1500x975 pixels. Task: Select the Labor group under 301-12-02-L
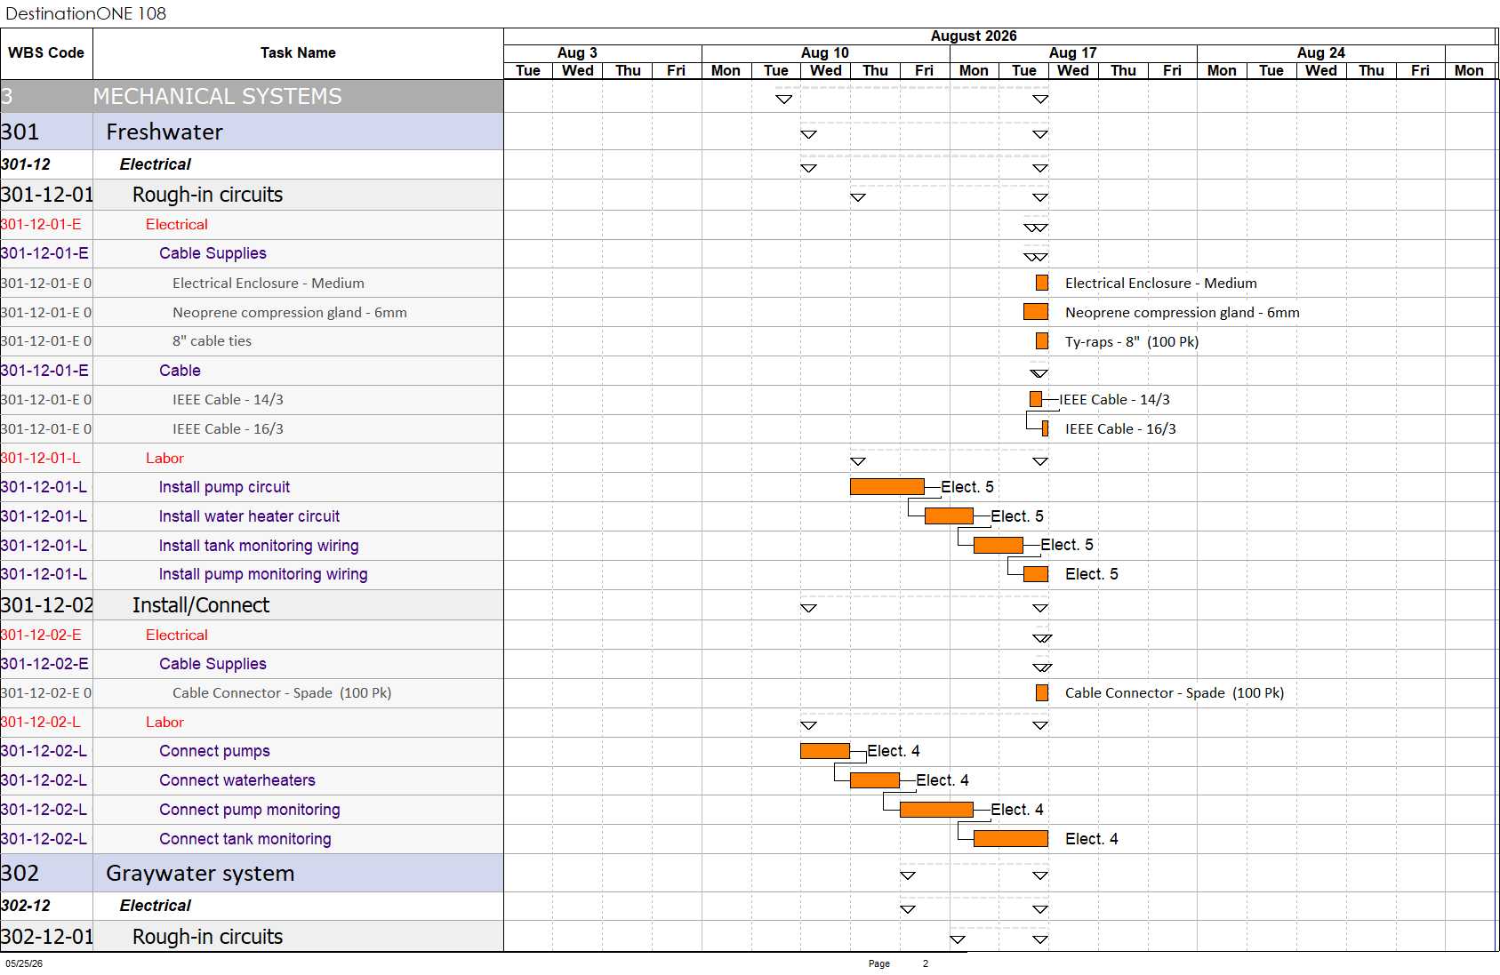[164, 722]
